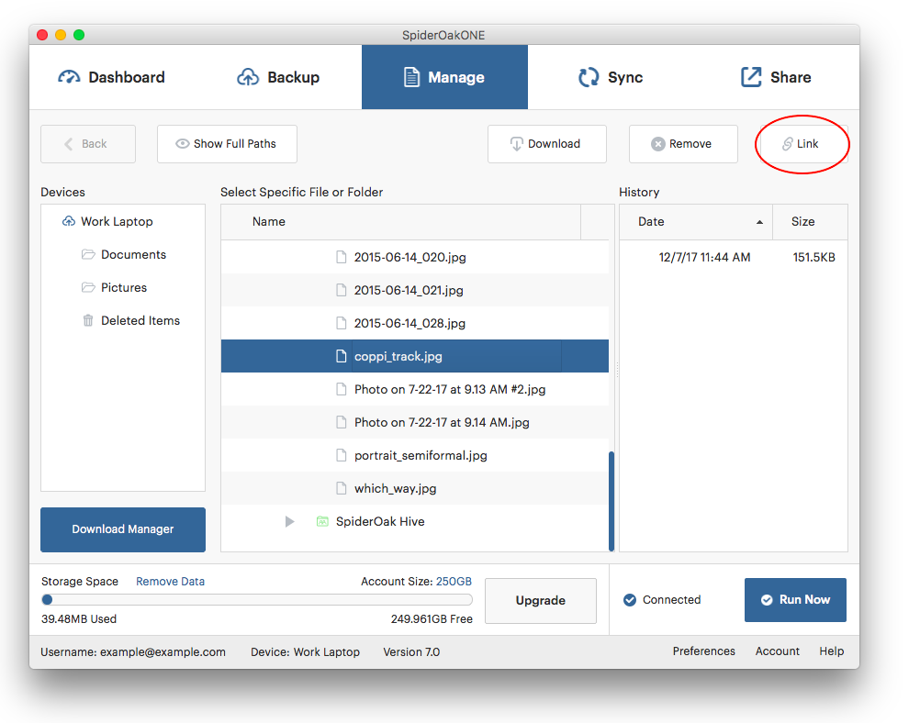
Task: Create a share Link for the file
Action: click(x=803, y=144)
